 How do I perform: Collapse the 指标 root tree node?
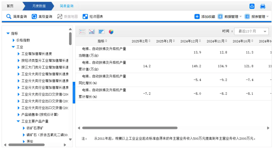[8, 33]
